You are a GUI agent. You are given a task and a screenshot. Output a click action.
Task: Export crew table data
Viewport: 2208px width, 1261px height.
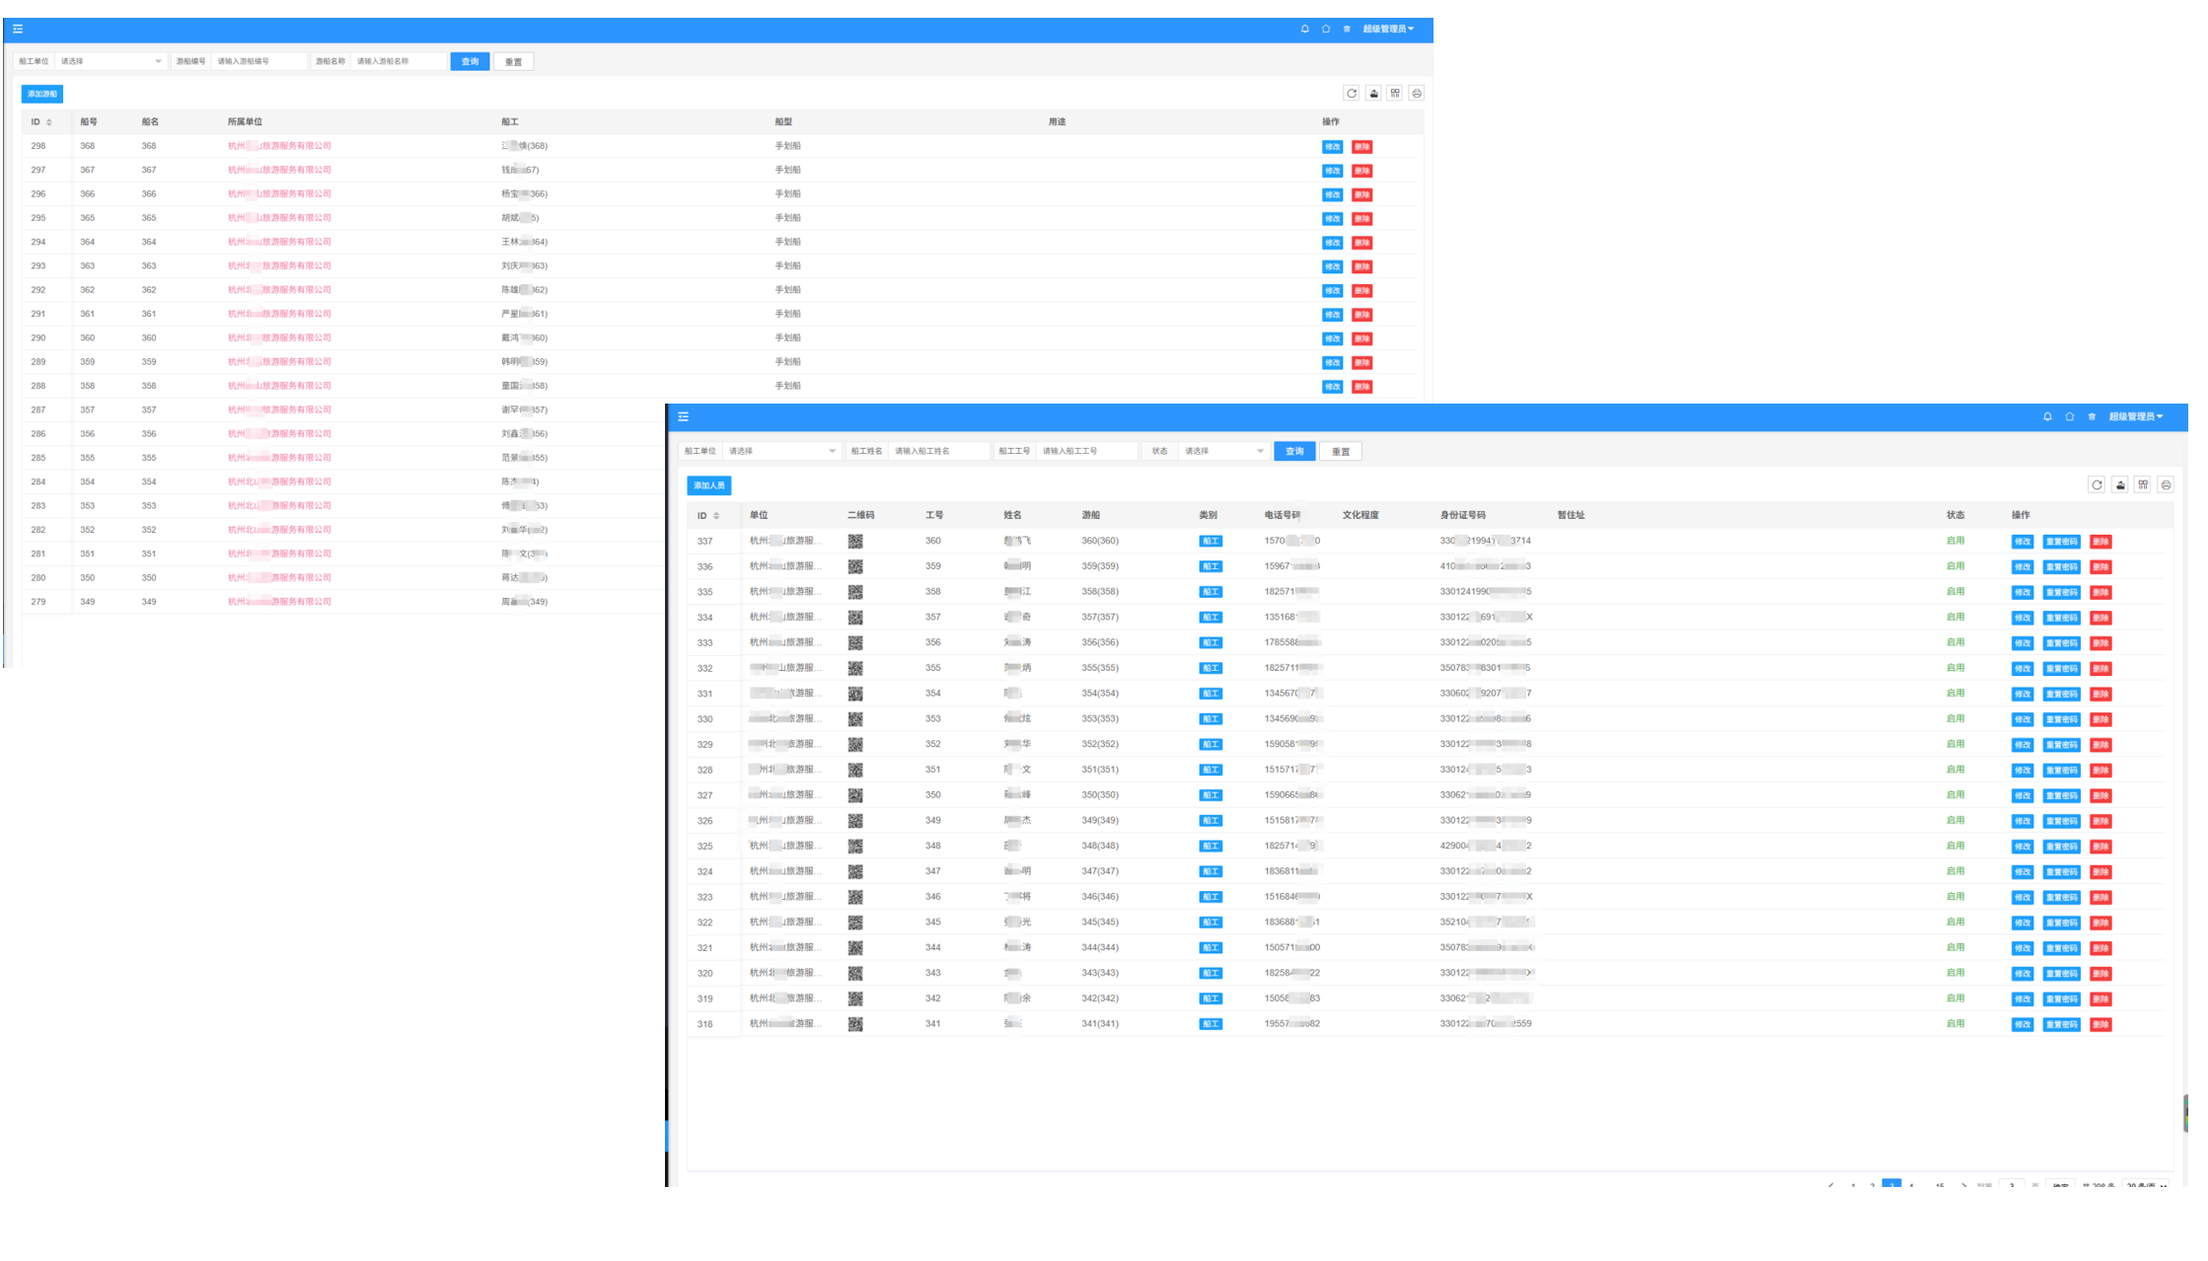pos(2119,484)
